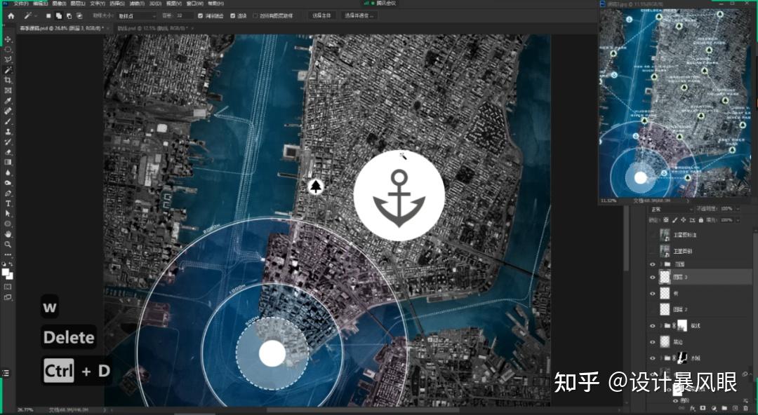This screenshot has height=415, width=758.
Task: Select the Healing Brush tool
Action: pos(8,111)
